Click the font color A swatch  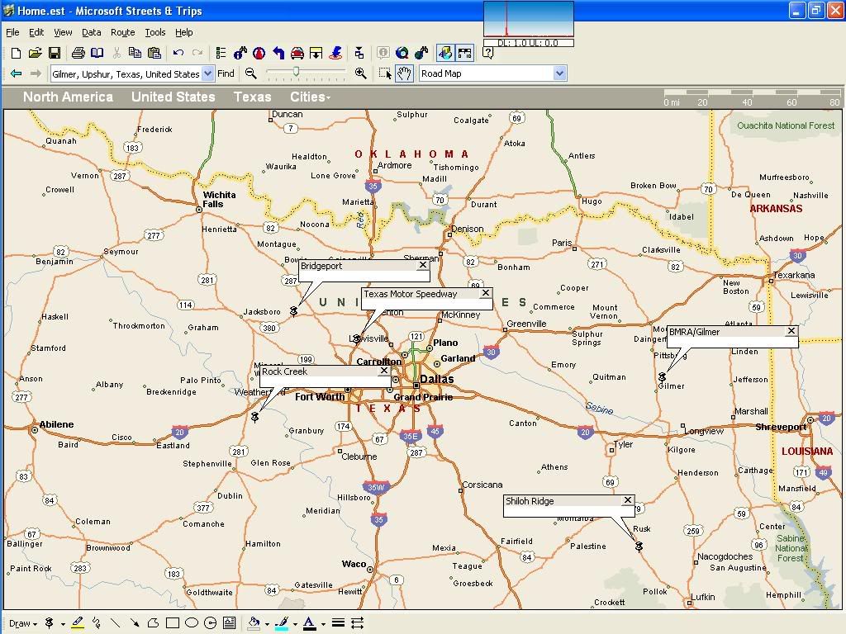(x=309, y=623)
